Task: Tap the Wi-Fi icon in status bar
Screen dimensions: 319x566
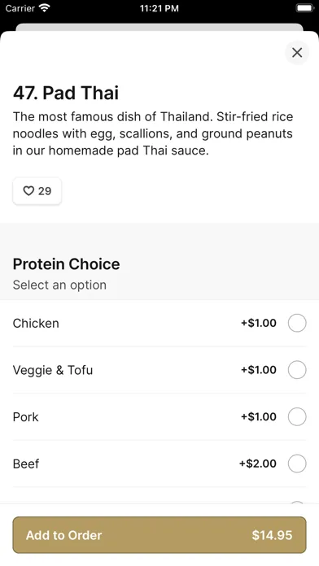Action: [45, 8]
